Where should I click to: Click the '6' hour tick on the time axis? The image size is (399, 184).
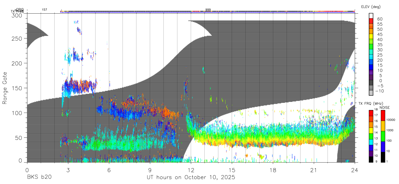(x=109, y=170)
